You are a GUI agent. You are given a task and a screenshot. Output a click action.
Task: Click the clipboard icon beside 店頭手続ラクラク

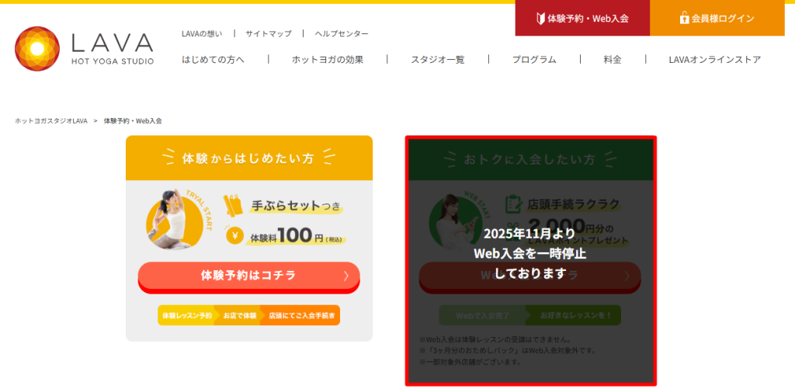514,204
